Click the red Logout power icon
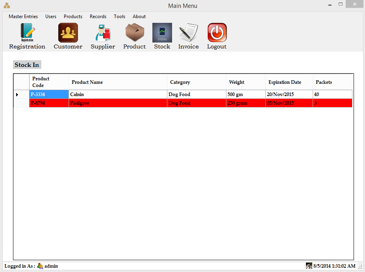This screenshot has width=365, height=272. 217,33
